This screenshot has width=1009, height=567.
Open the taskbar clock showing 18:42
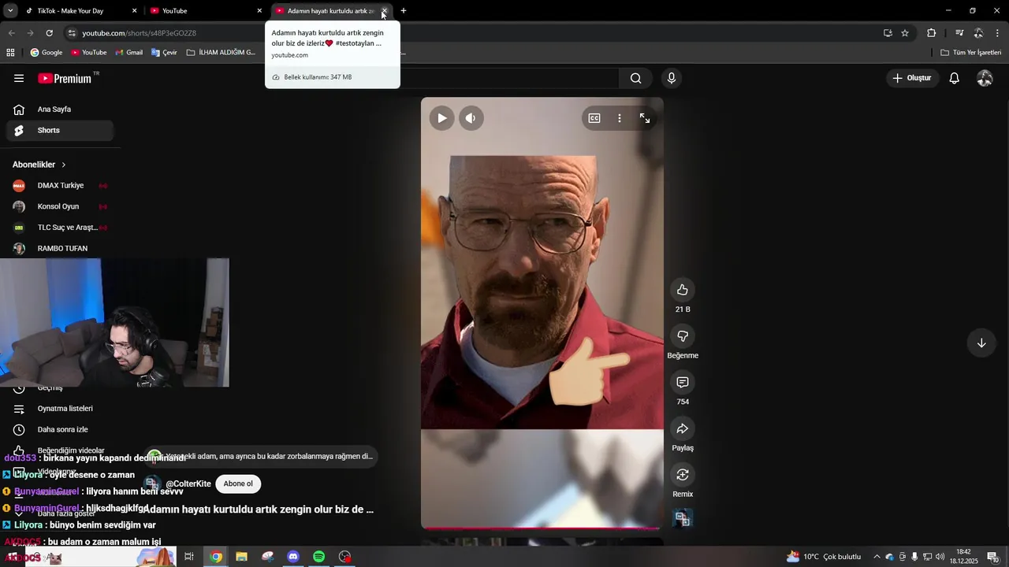click(x=963, y=557)
